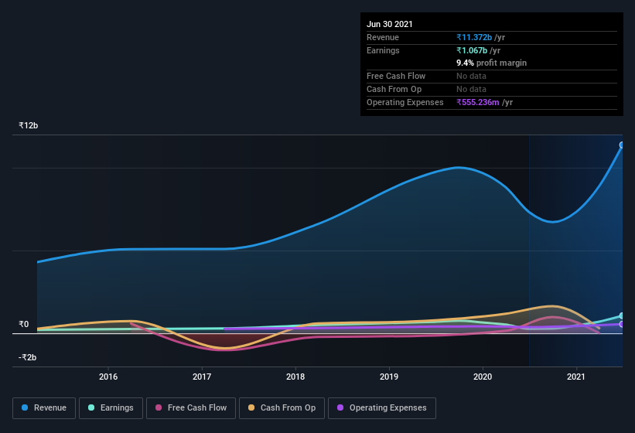The height and width of the screenshot is (433, 635).
Task: Click the Free Cash Flow tooltip row label
Action: (396, 76)
